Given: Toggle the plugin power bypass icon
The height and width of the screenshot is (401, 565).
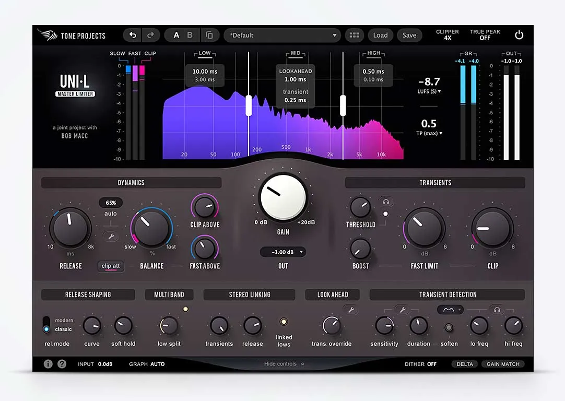Looking at the screenshot, I should [519, 35].
